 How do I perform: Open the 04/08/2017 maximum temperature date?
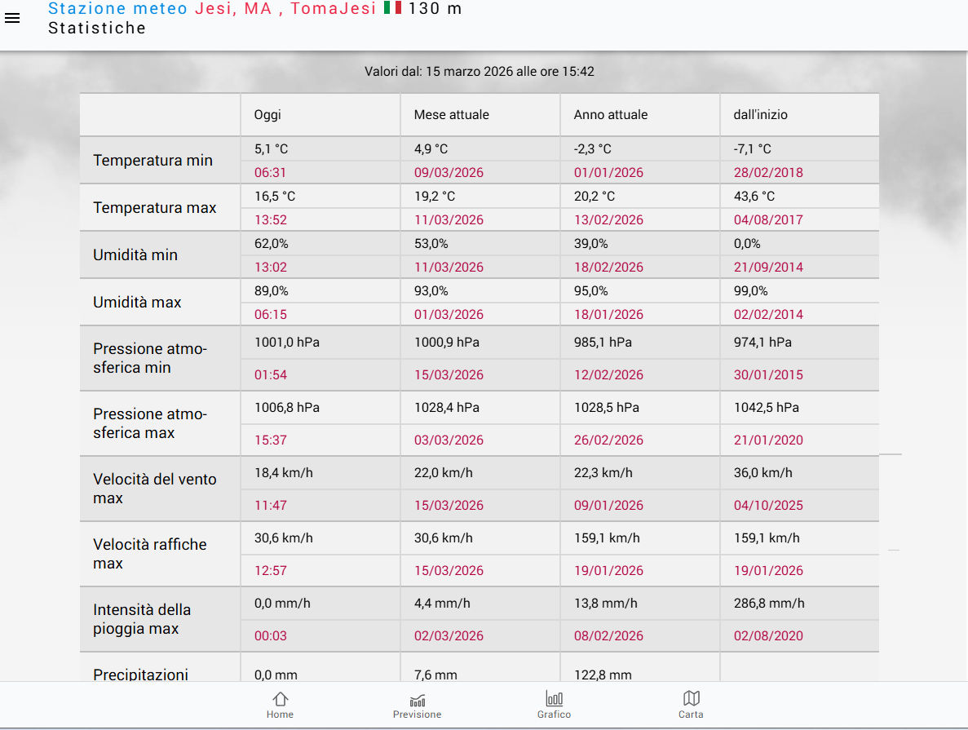(767, 219)
